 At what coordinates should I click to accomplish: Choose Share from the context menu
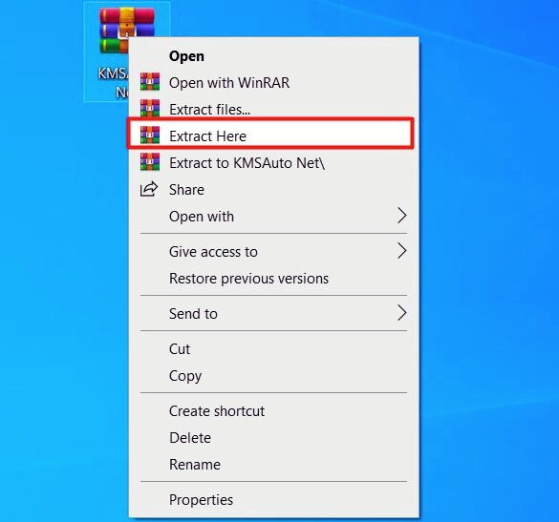pyautogui.click(x=274, y=190)
